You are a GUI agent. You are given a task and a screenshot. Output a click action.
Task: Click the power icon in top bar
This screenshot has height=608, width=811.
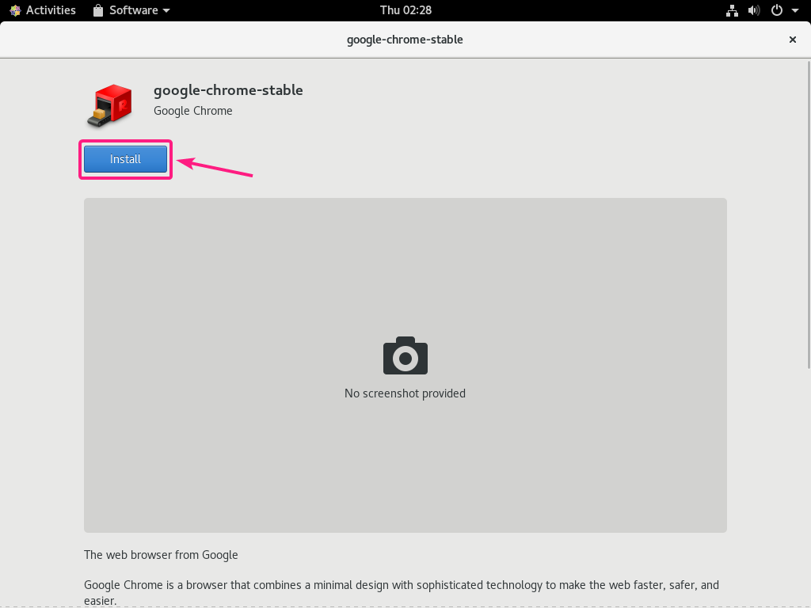pyautogui.click(x=776, y=10)
